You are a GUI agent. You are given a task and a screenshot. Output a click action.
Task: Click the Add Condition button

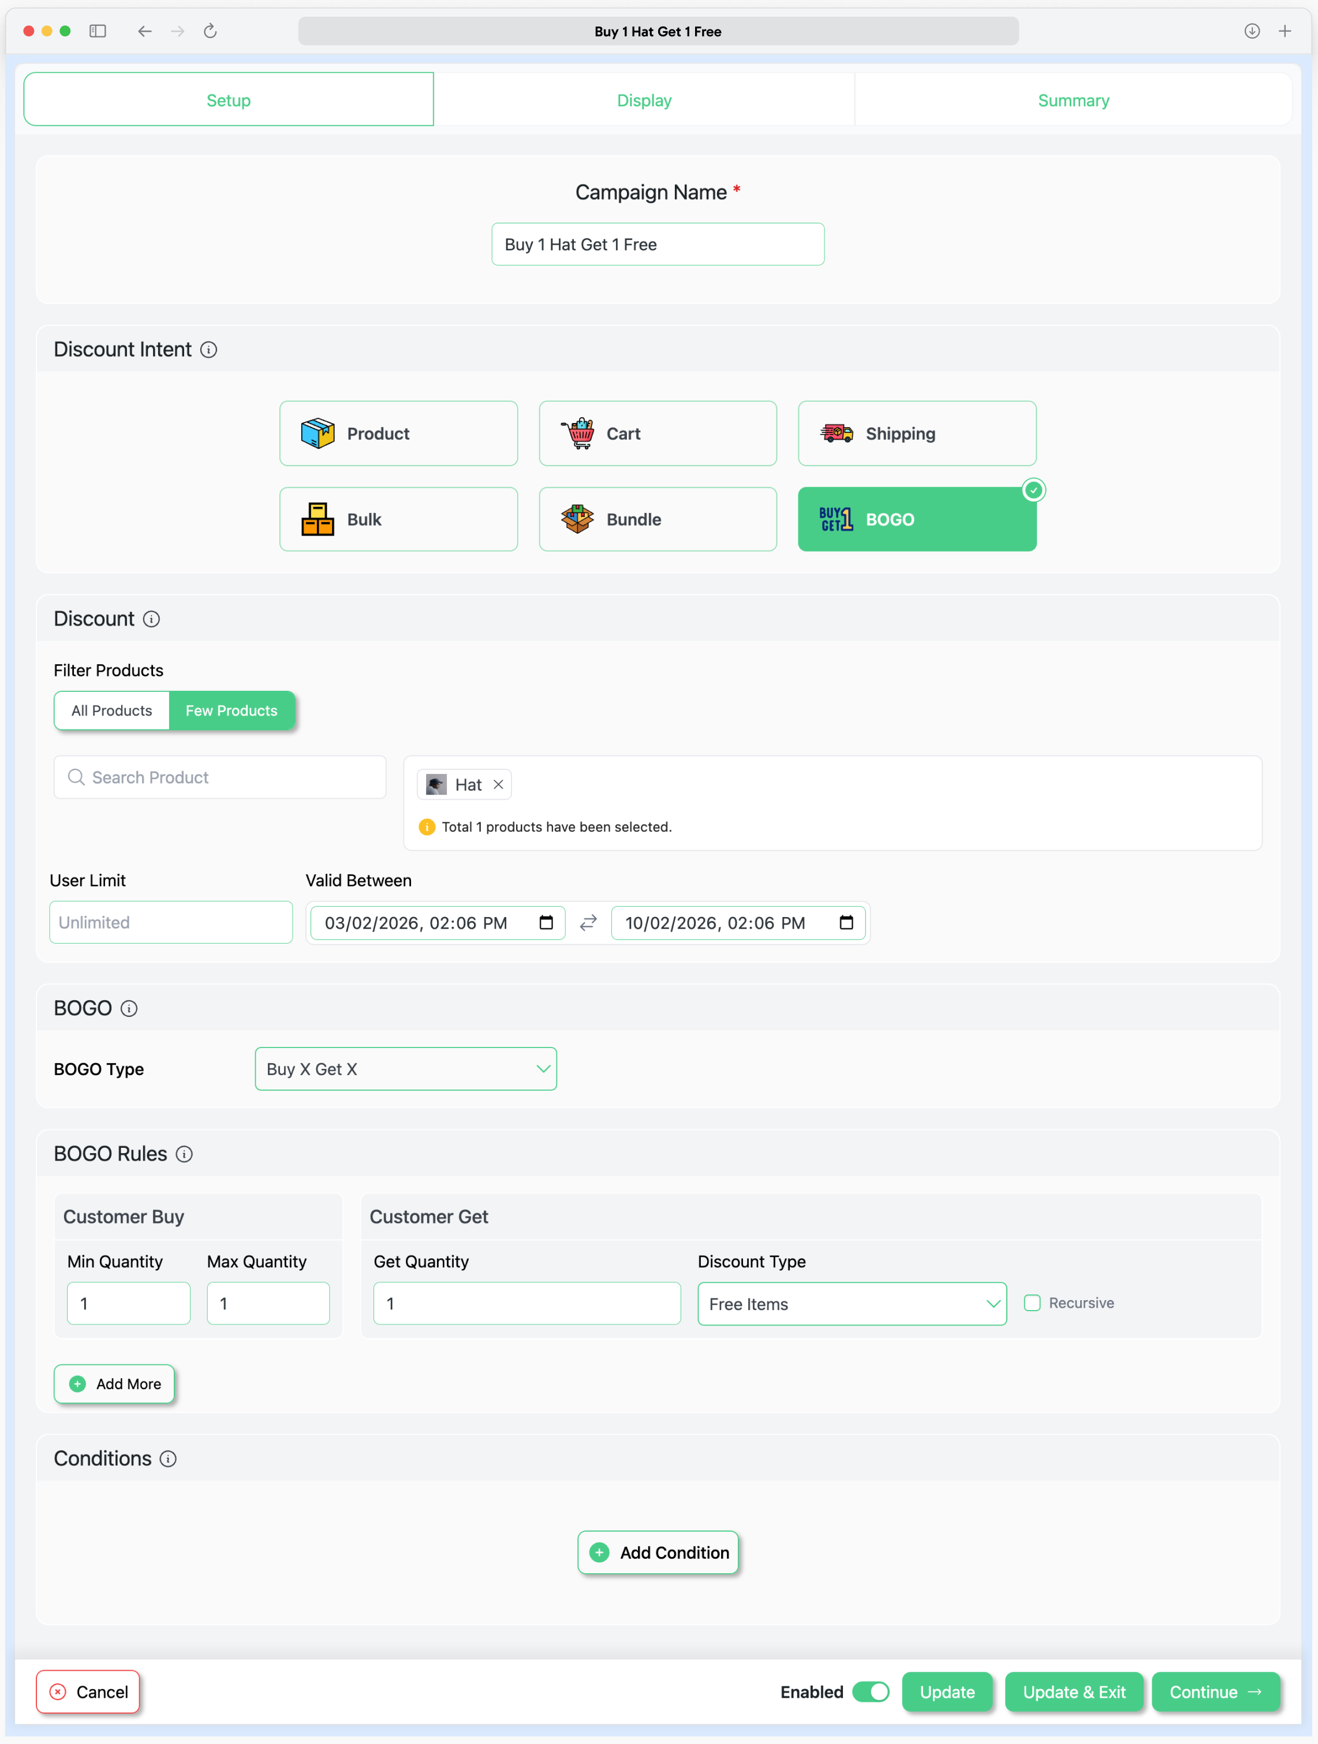(658, 1552)
